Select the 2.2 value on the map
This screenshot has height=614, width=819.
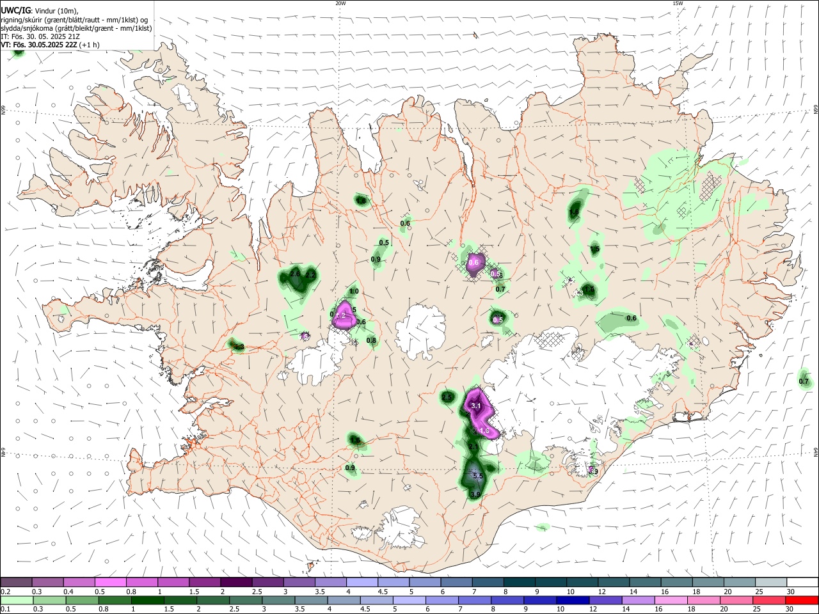[310, 275]
